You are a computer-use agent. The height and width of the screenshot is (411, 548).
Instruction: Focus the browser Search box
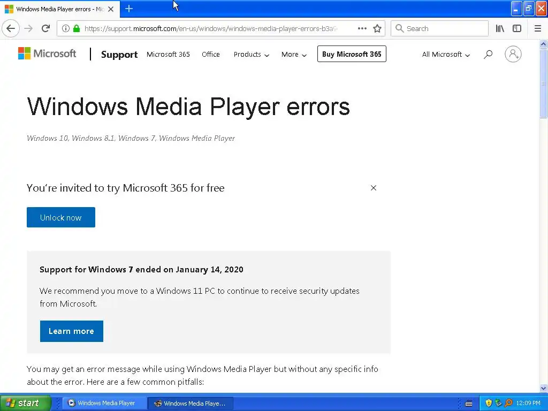tap(440, 29)
